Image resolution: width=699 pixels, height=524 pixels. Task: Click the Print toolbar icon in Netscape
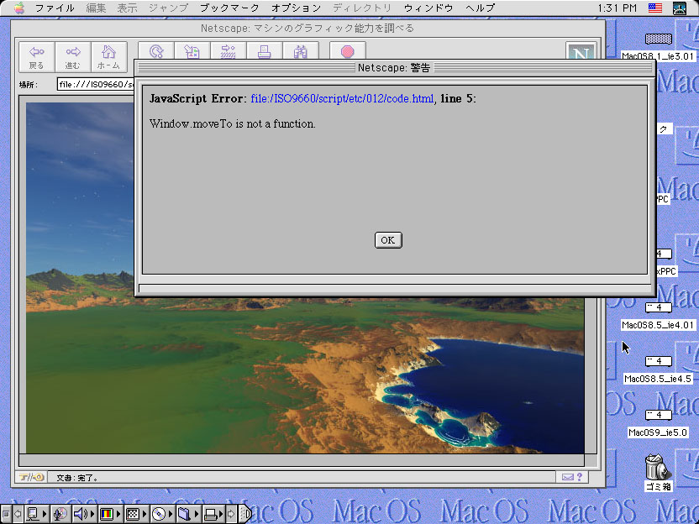[x=265, y=50]
